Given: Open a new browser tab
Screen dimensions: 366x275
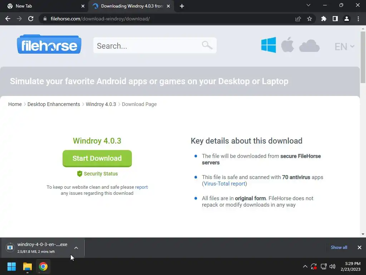Looking at the screenshot, I should [x=182, y=6].
